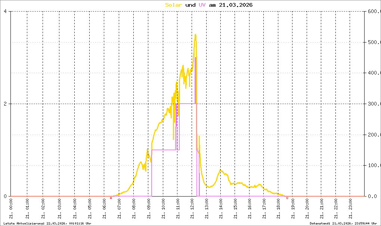Click the time label '21. 15:00'
Viewport: 381px width, 226px height.
(x=235, y=208)
